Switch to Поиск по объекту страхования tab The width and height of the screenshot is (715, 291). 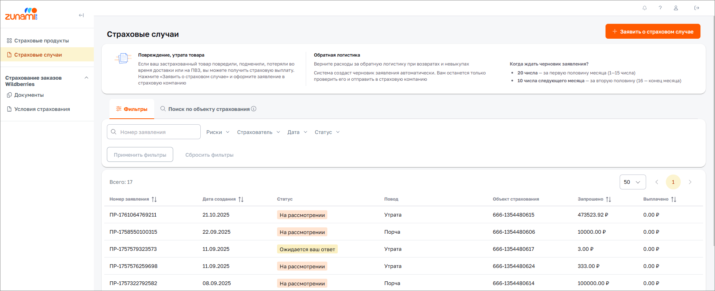tap(209, 109)
